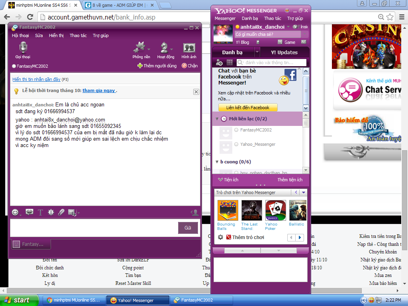Bookmark page with Chrome star icon
The image size is (408, 306).
(x=390, y=17)
